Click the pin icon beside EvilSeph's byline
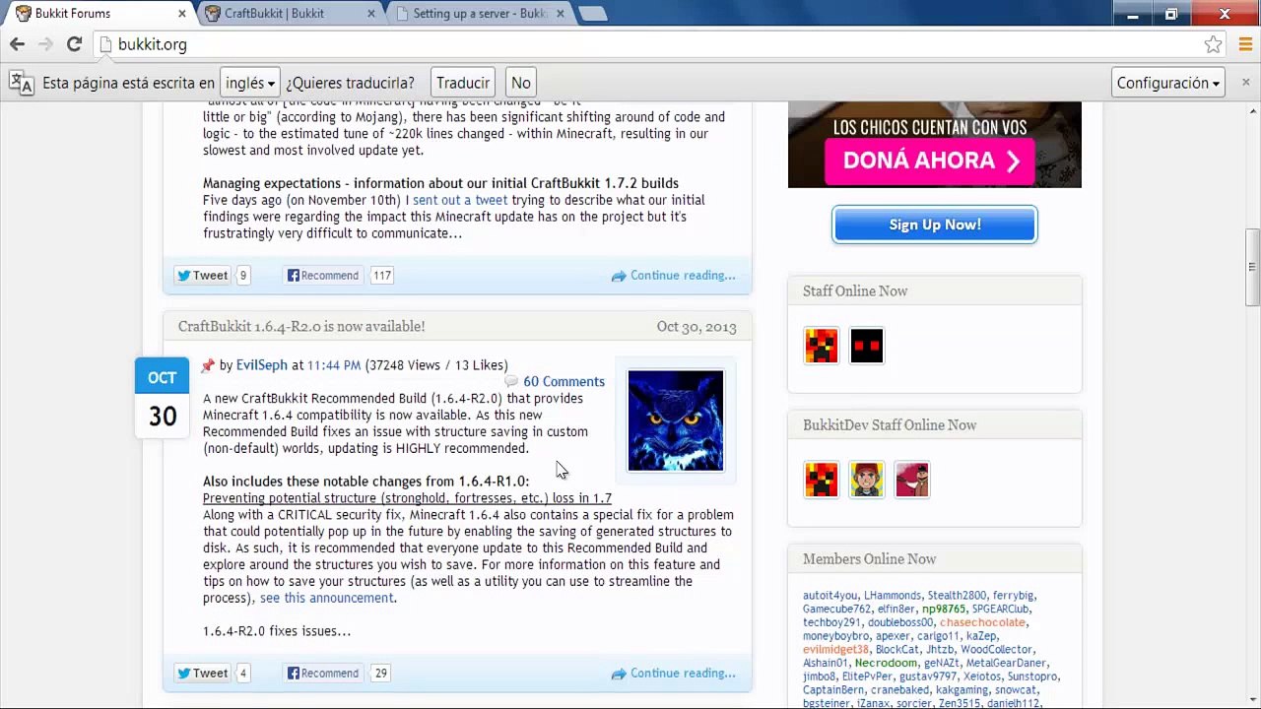The width and height of the screenshot is (1261, 709). [208, 365]
